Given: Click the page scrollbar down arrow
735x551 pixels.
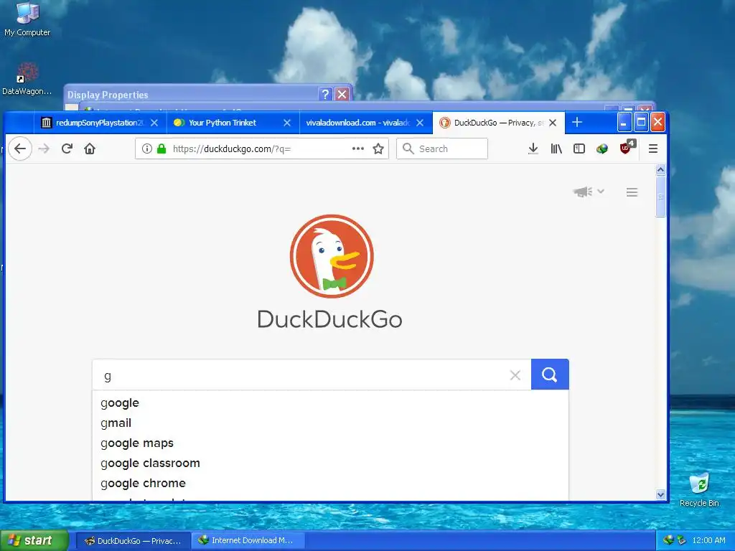Looking at the screenshot, I should [660, 494].
